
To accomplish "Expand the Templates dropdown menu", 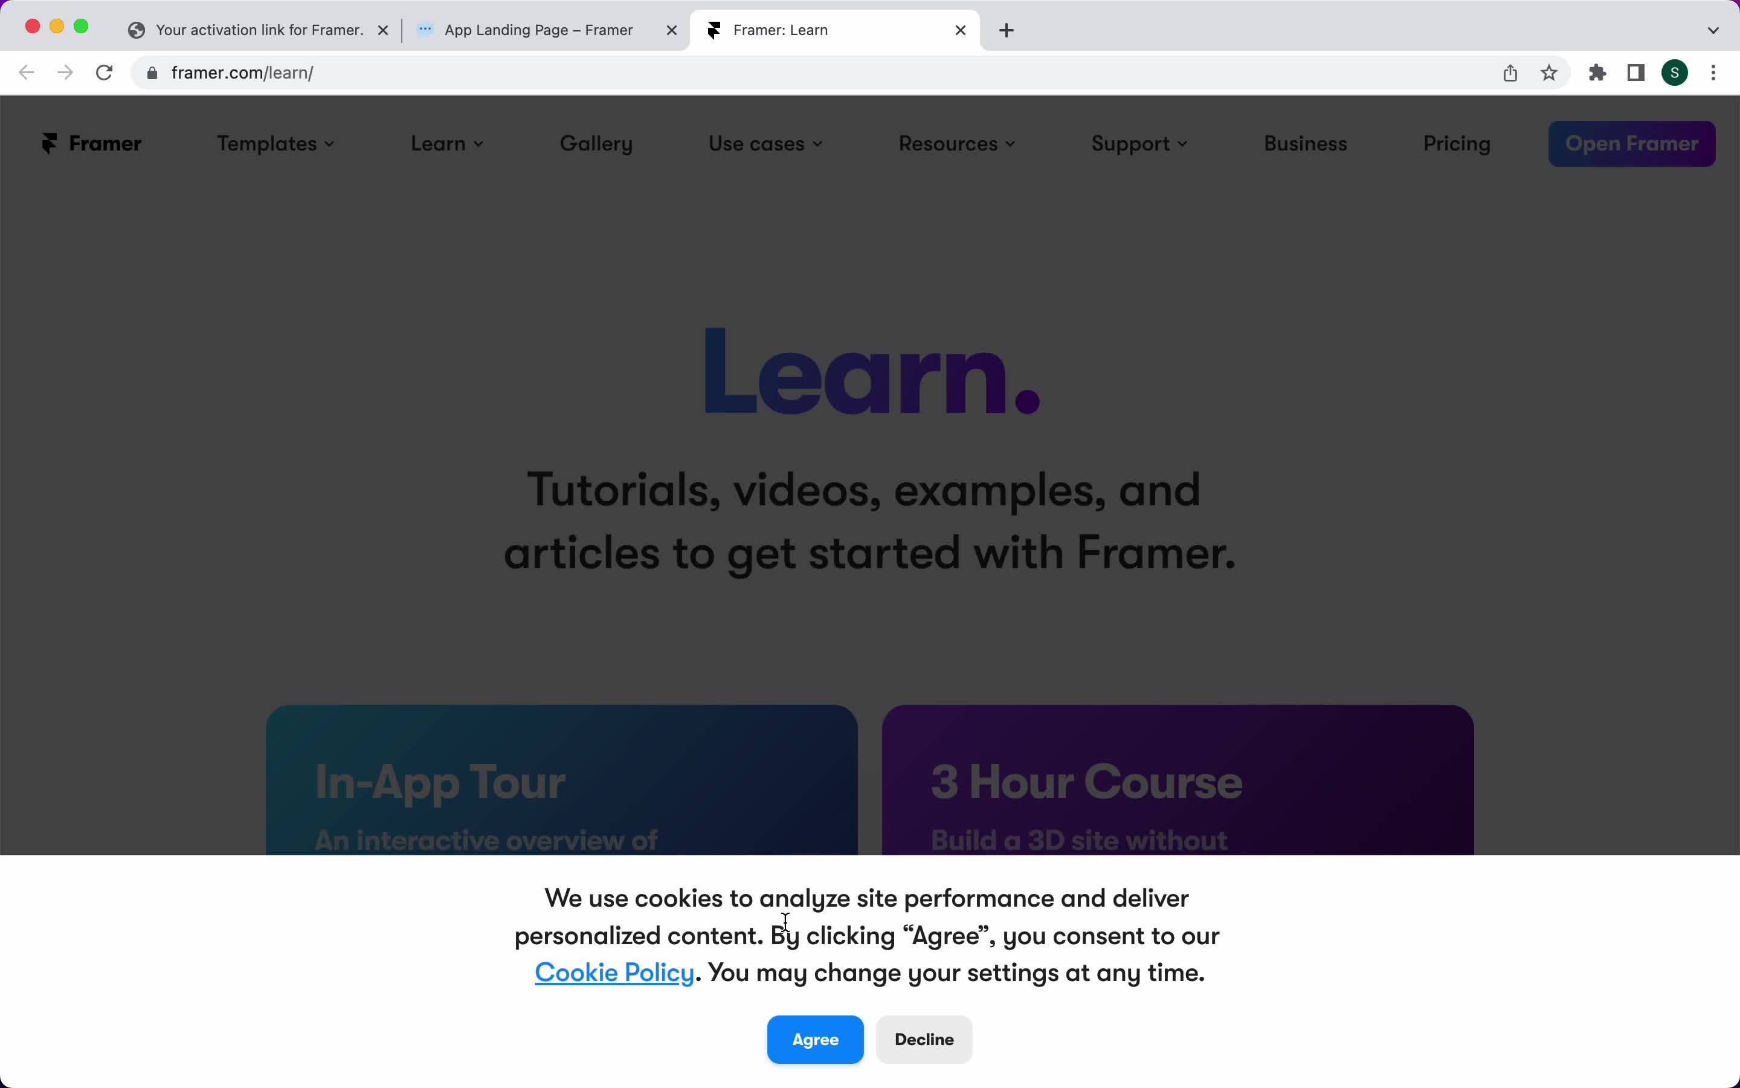I will pos(274,143).
